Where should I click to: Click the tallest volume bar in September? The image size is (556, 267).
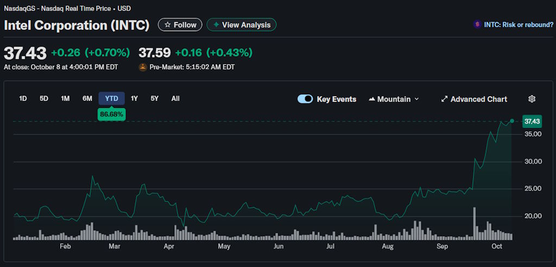coord(475,224)
